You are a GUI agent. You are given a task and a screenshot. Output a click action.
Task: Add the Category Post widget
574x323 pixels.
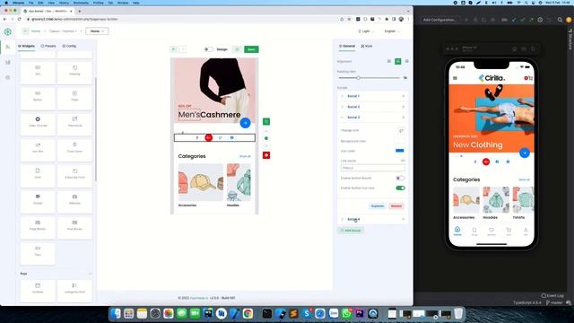pyautogui.click(x=74, y=291)
